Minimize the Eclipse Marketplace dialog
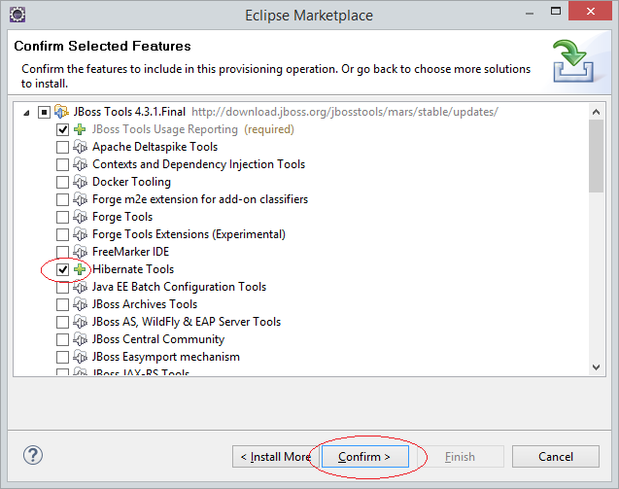The width and height of the screenshot is (619, 489). coord(530,13)
